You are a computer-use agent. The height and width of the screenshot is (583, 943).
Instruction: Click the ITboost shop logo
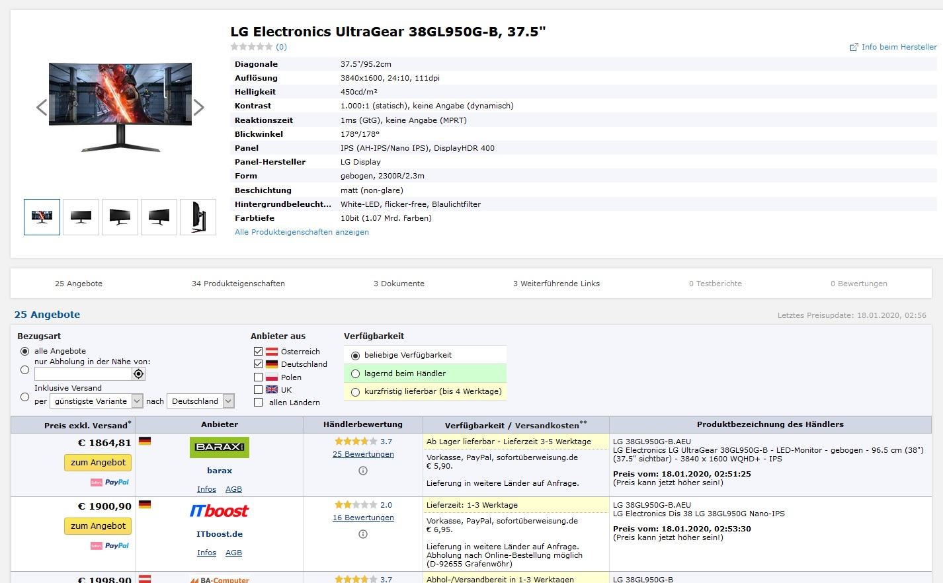click(220, 511)
